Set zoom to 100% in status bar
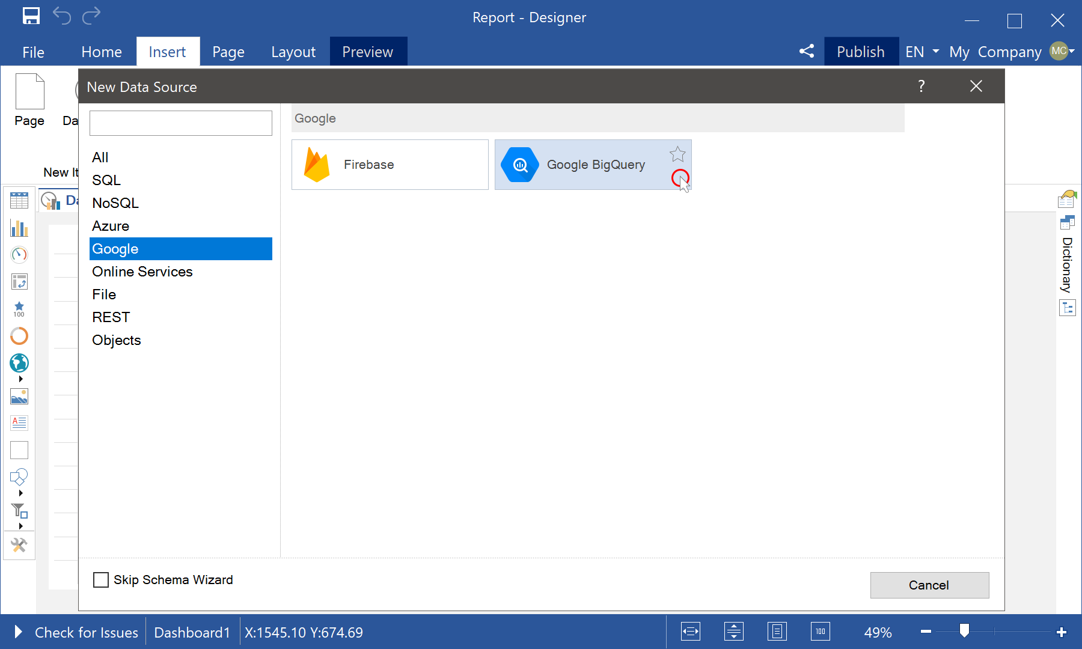1082x649 pixels. 821,632
